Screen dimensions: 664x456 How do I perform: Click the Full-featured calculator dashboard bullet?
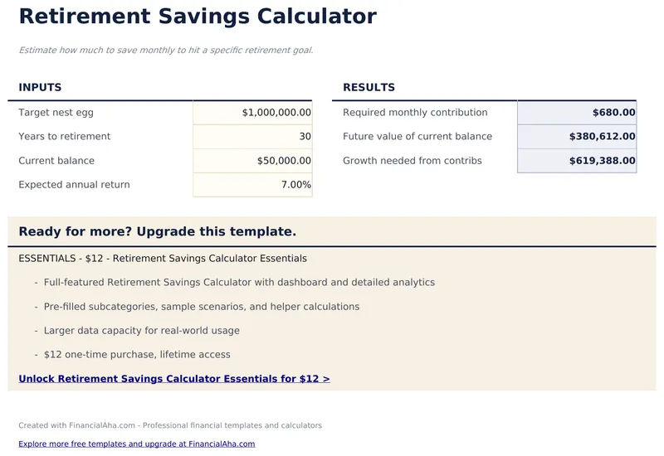(x=239, y=283)
